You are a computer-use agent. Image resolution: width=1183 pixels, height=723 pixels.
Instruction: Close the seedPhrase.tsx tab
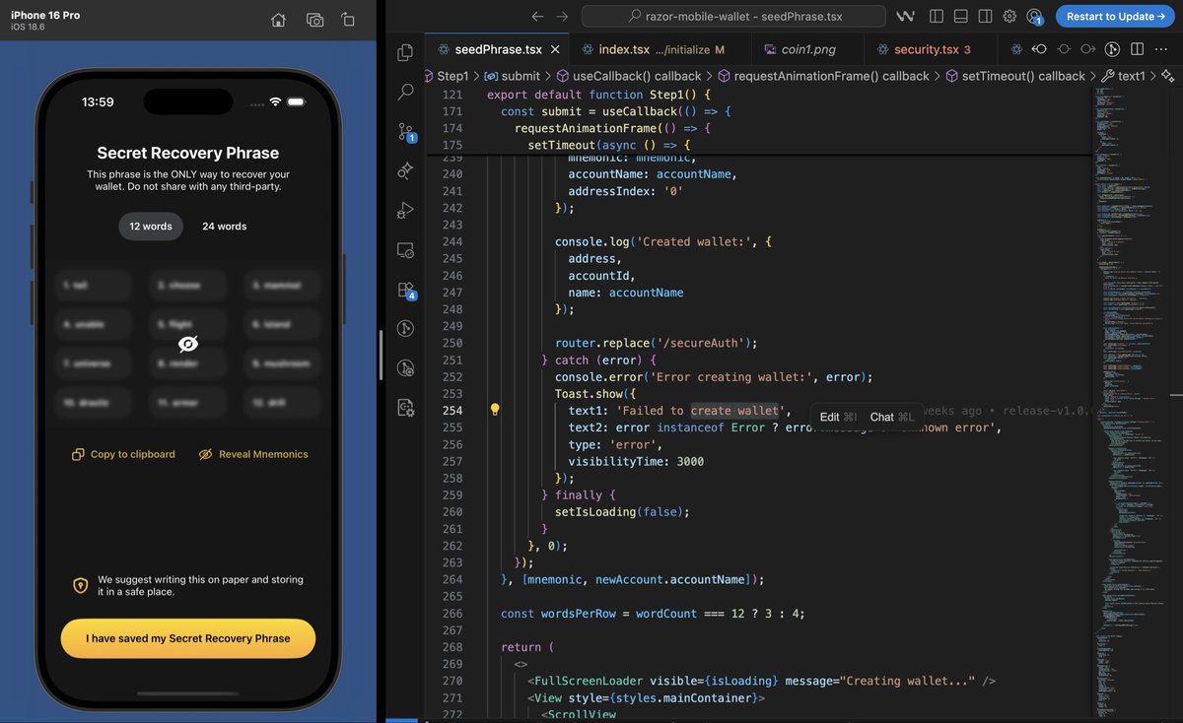[556, 49]
